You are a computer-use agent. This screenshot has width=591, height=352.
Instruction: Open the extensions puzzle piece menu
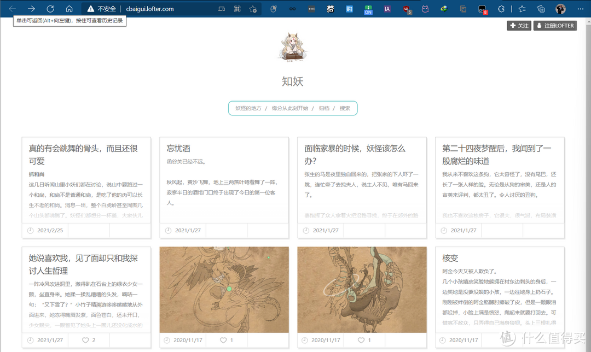[x=501, y=9]
